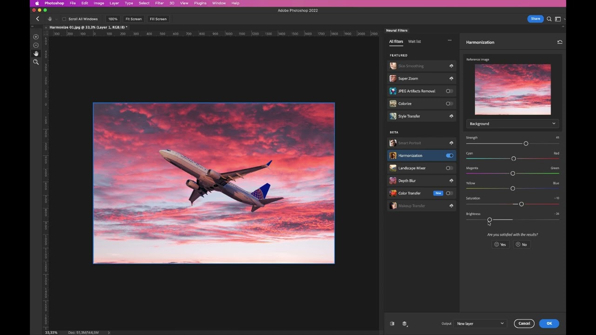This screenshot has width=596, height=335.
Task: Answer Yes to the satisfaction question
Action: pyautogui.click(x=500, y=244)
